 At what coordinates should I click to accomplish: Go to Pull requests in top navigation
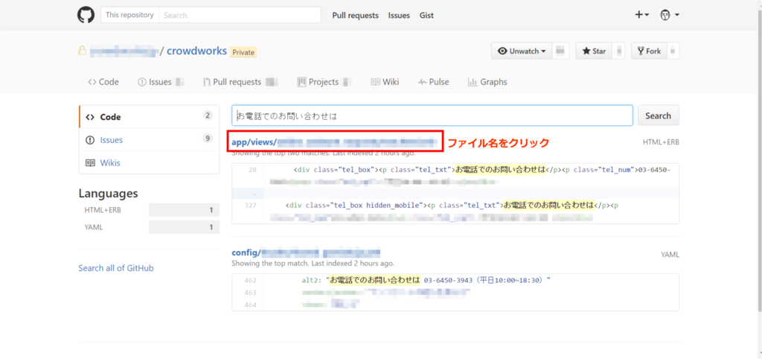click(355, 15)
